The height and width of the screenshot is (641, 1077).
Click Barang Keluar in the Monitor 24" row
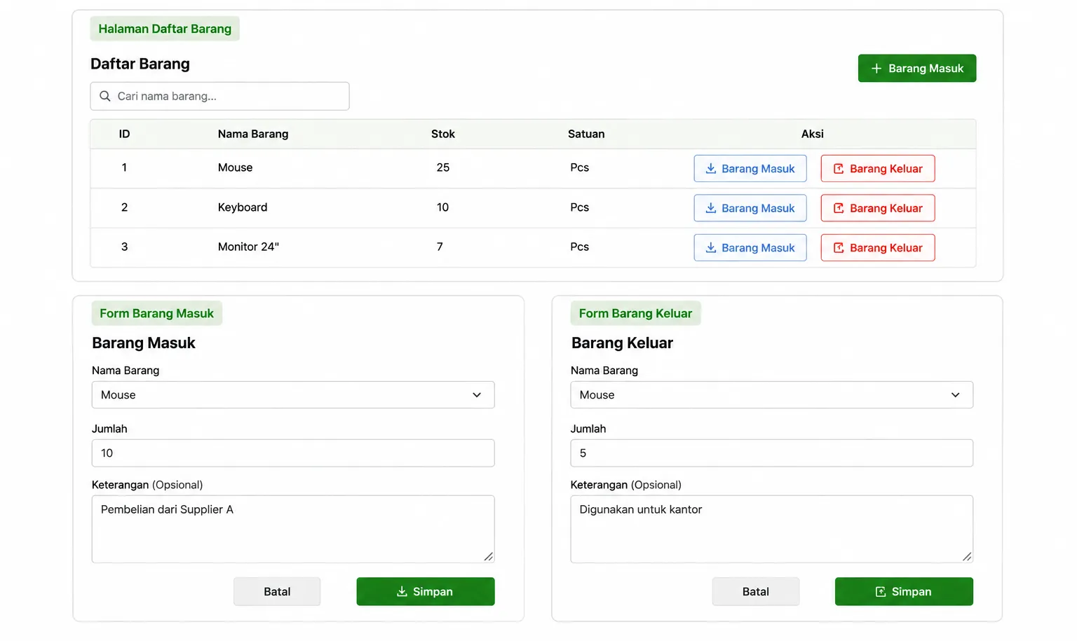[x=877, y=247]
